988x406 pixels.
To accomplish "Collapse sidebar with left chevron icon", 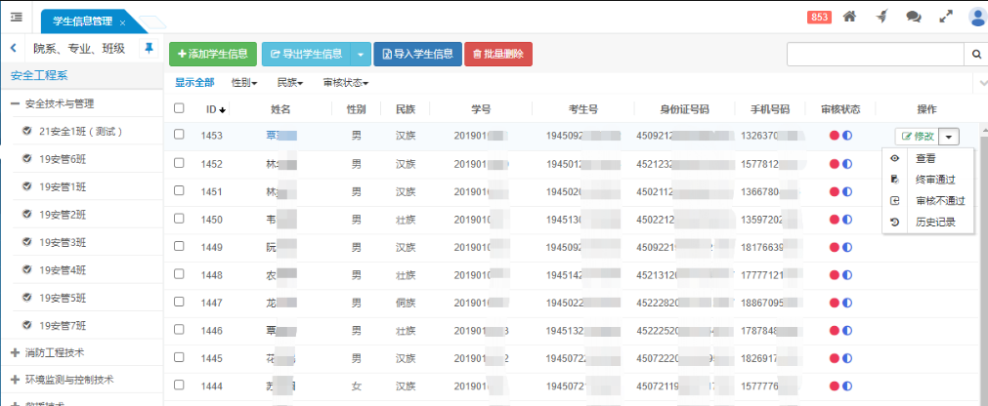I will coord(14,48).
